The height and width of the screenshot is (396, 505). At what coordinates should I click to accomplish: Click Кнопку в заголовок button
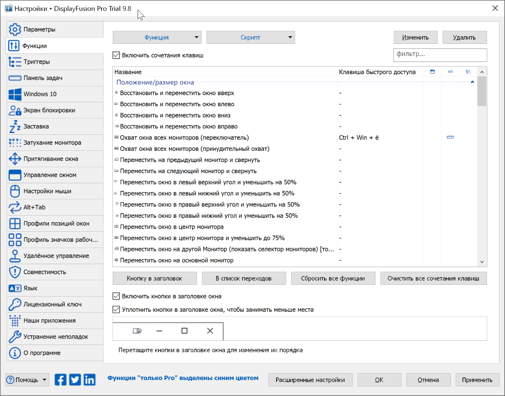[x=154, y=278]
